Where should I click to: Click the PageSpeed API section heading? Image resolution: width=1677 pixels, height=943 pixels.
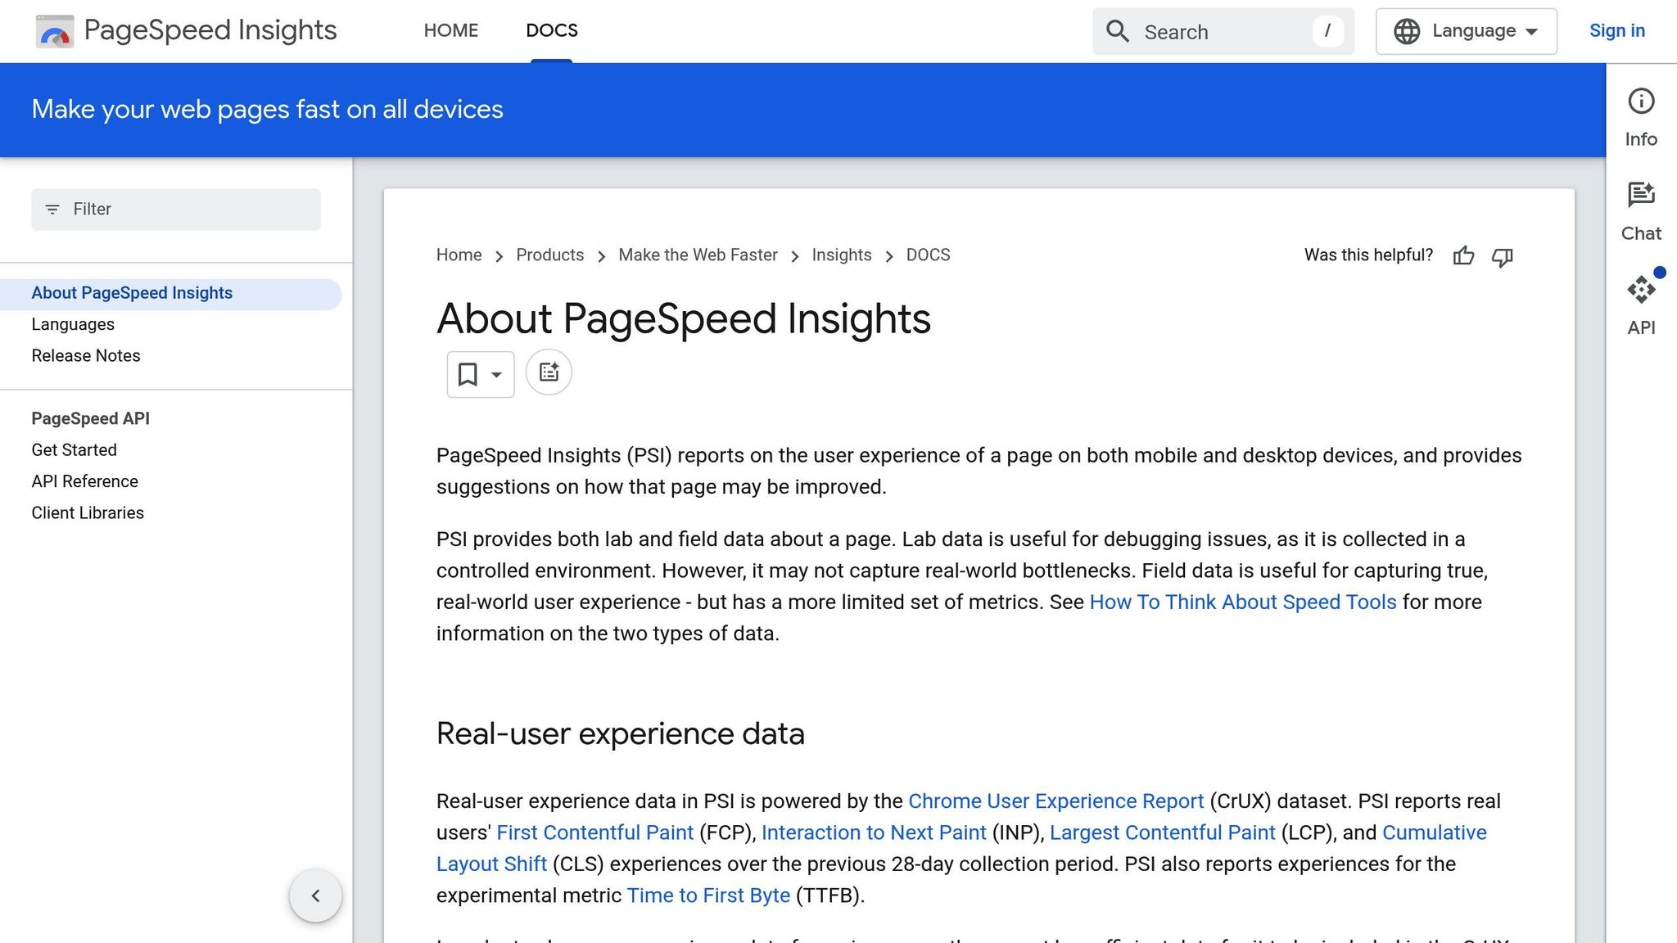(x=90, y=419)
